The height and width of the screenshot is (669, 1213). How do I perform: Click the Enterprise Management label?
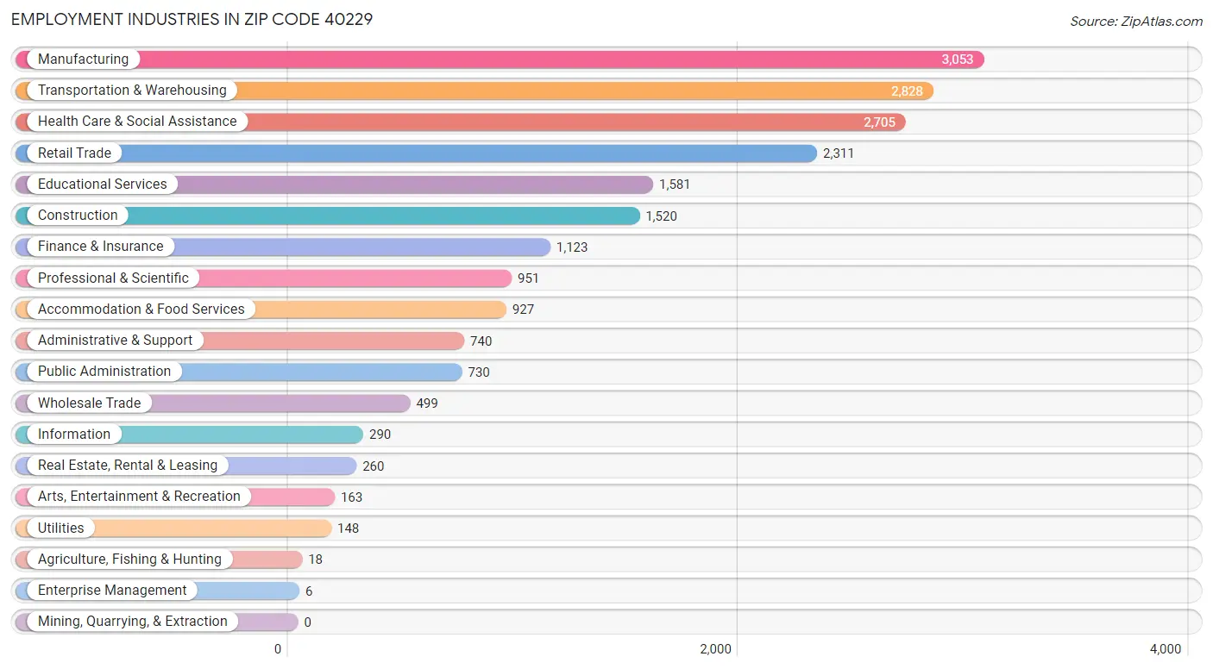[x=112, y=591]
